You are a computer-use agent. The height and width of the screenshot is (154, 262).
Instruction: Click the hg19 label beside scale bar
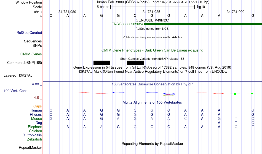pyautogui.click(x=201, y=7)
